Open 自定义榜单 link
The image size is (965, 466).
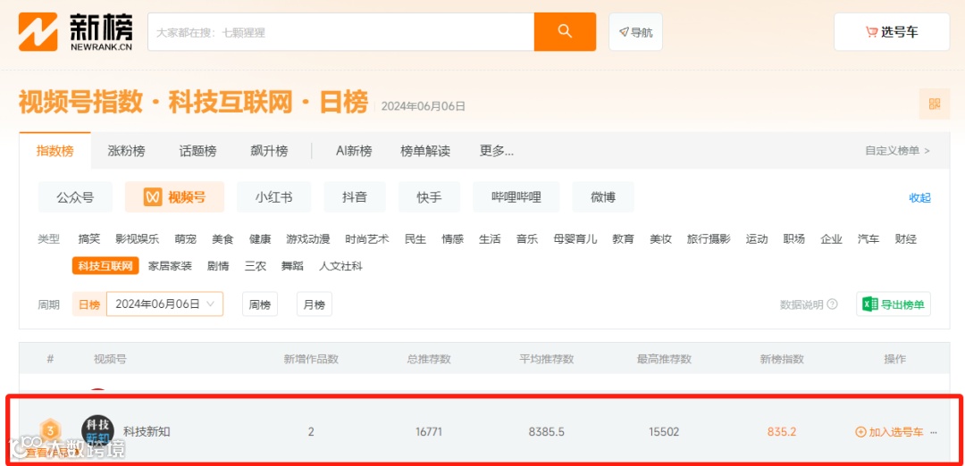(897, 151)
